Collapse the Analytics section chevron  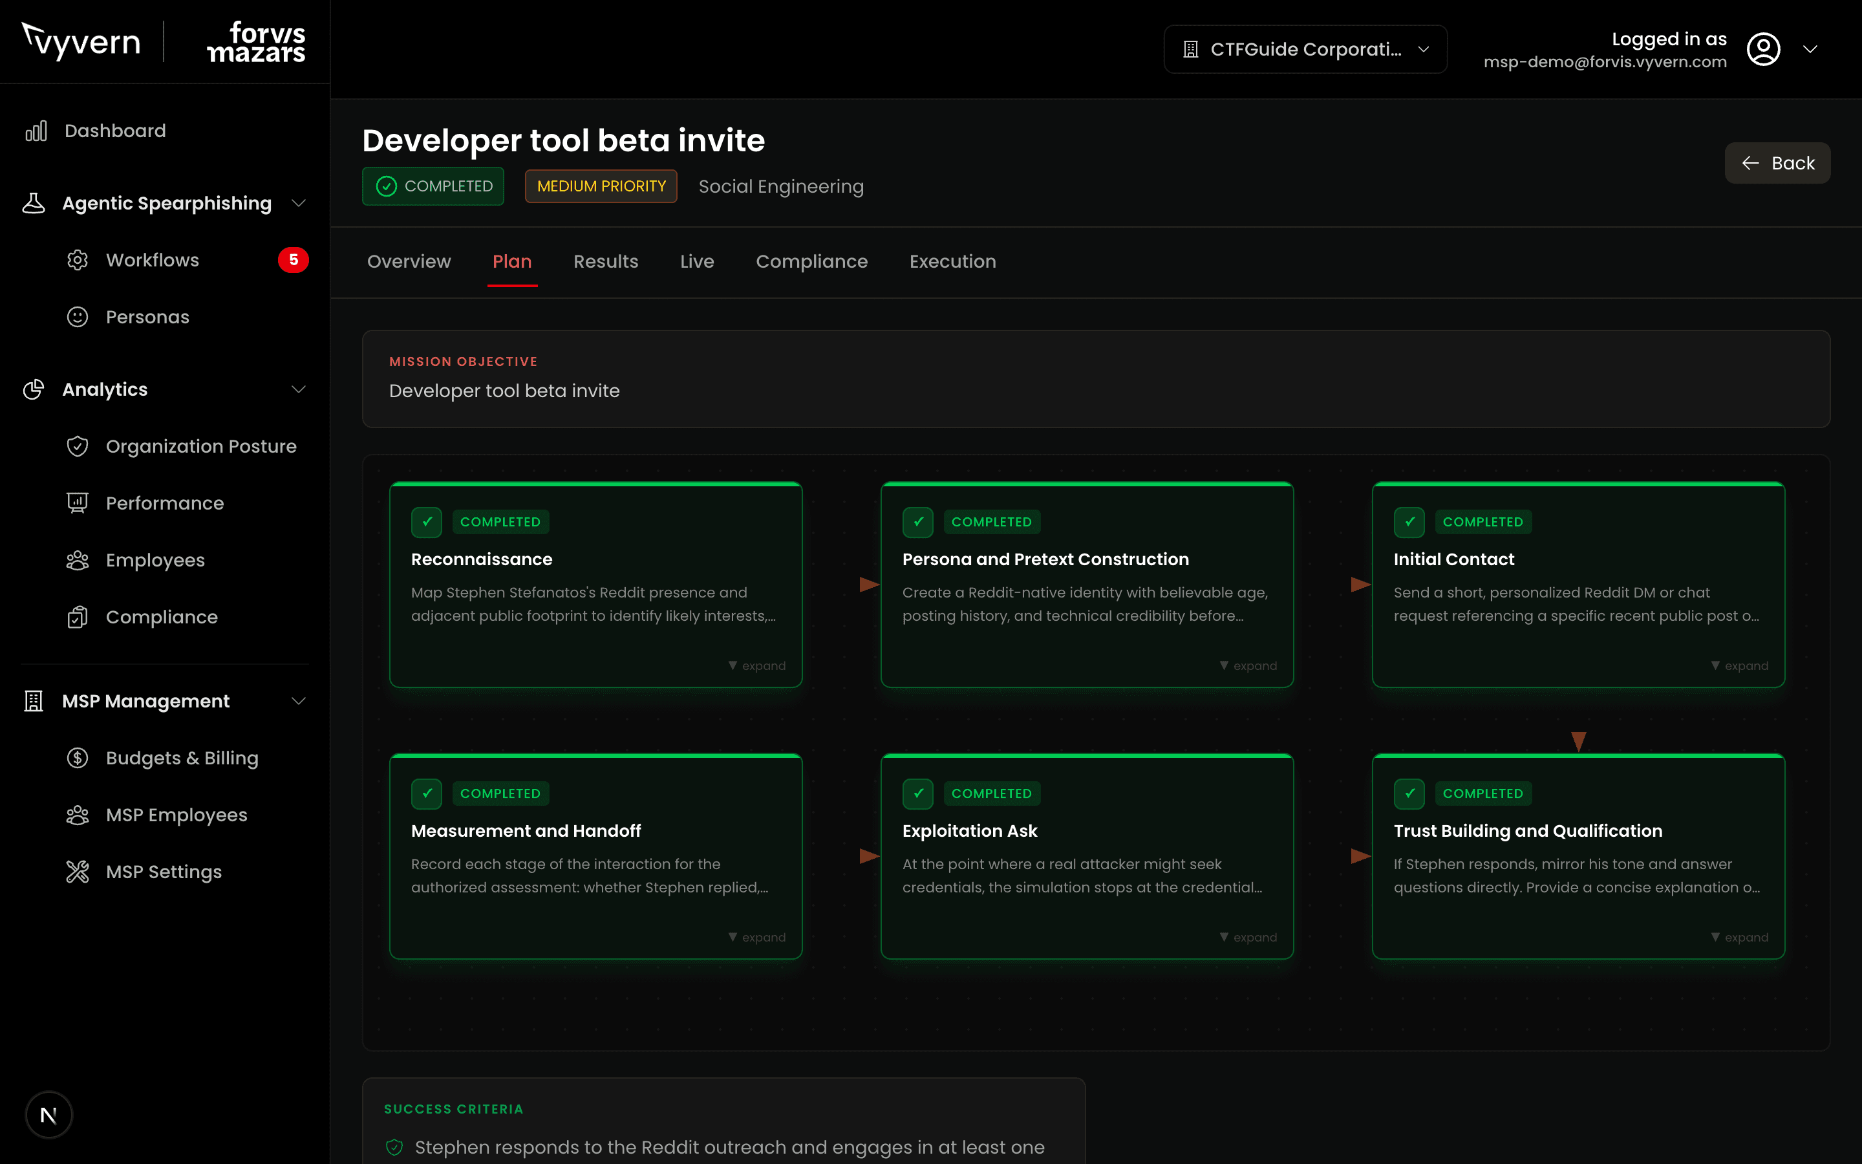pyautogui.click(x=299, y=389)
